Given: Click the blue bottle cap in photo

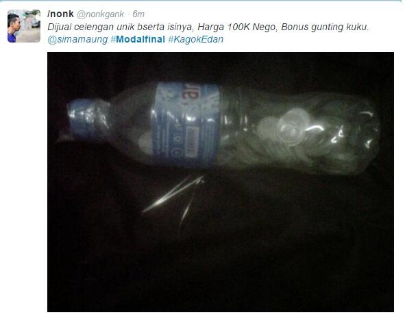Looking at the screenshot, I should pyautogui.click(x=86, y=119).
